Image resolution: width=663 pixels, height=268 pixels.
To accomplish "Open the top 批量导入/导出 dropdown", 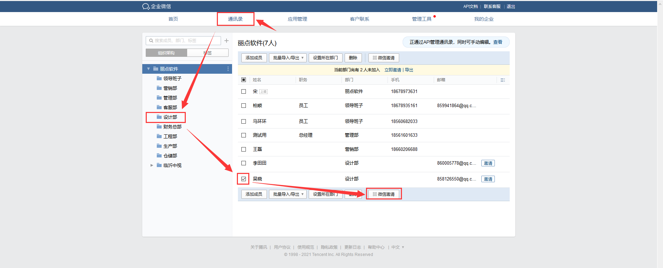I will tap(288, 58).
